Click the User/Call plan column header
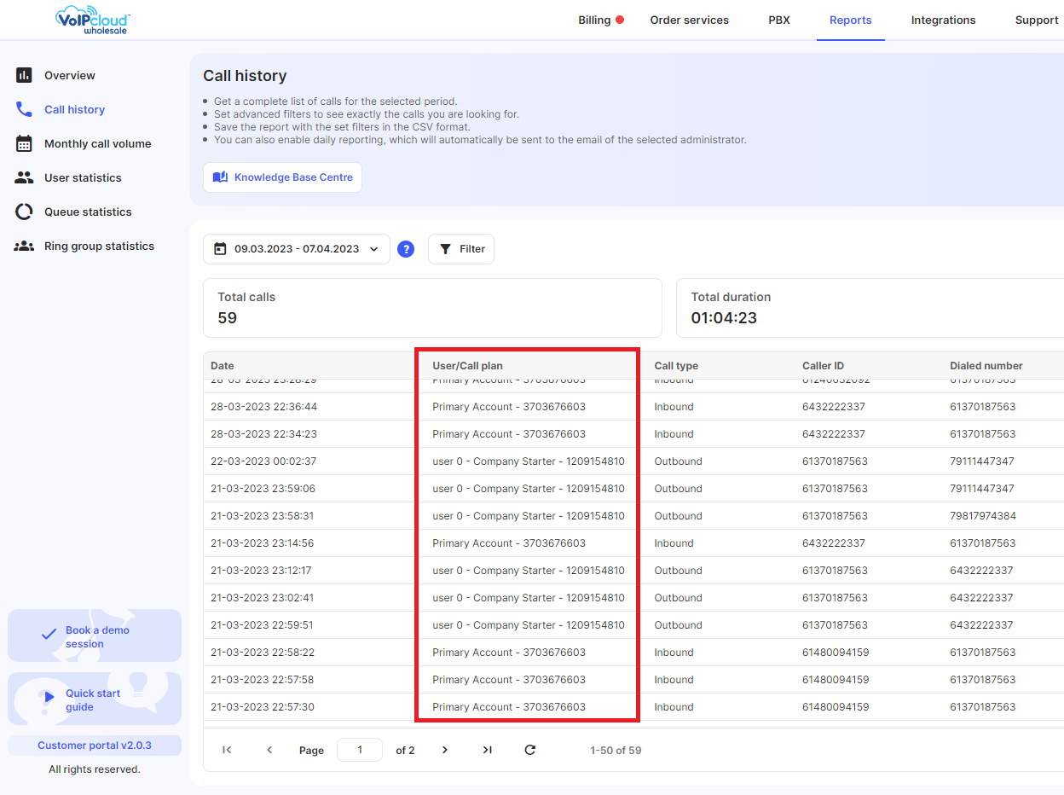Screen dimensions: 1064x795 pos(468,366)
